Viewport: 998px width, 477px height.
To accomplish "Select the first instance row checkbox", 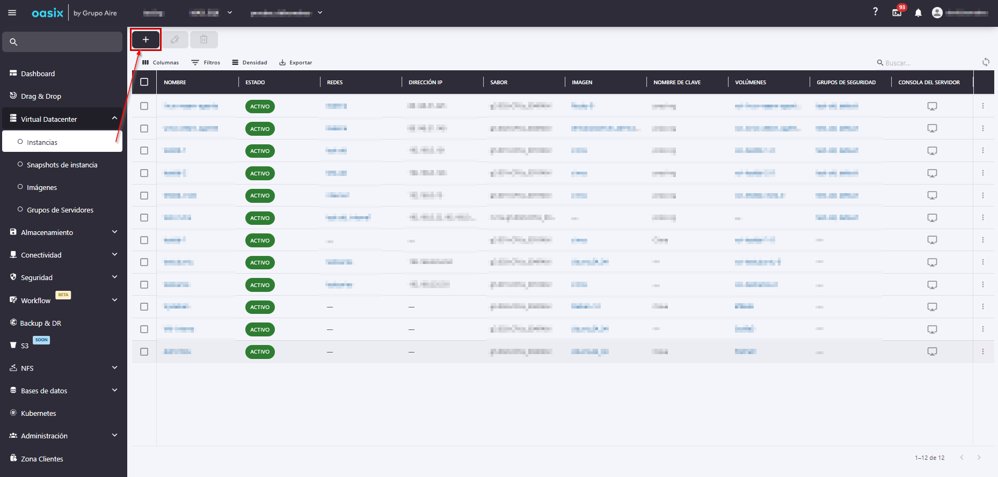I will click(144, 106).
